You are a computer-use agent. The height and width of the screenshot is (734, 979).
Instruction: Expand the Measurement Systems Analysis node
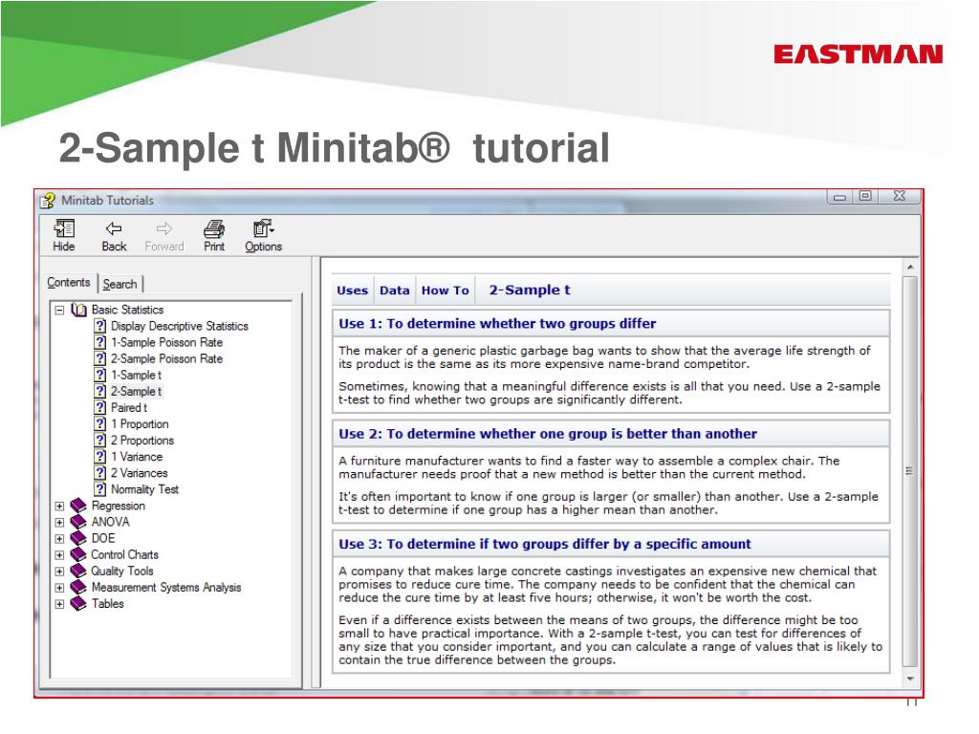click(x=59, y=588)
